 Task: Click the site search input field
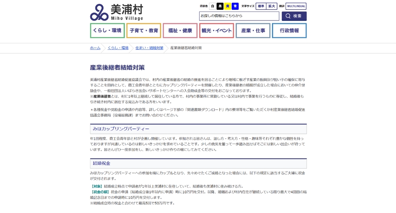pos(239,16)
